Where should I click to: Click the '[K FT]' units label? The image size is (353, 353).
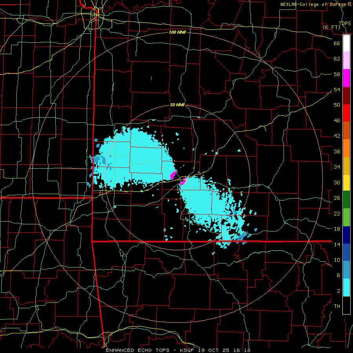click(331, 27)
